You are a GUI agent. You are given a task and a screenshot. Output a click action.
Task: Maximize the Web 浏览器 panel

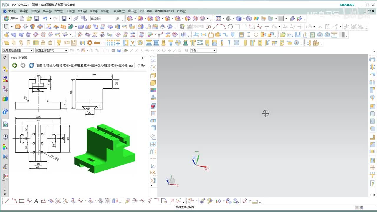[x=144, y=58]
